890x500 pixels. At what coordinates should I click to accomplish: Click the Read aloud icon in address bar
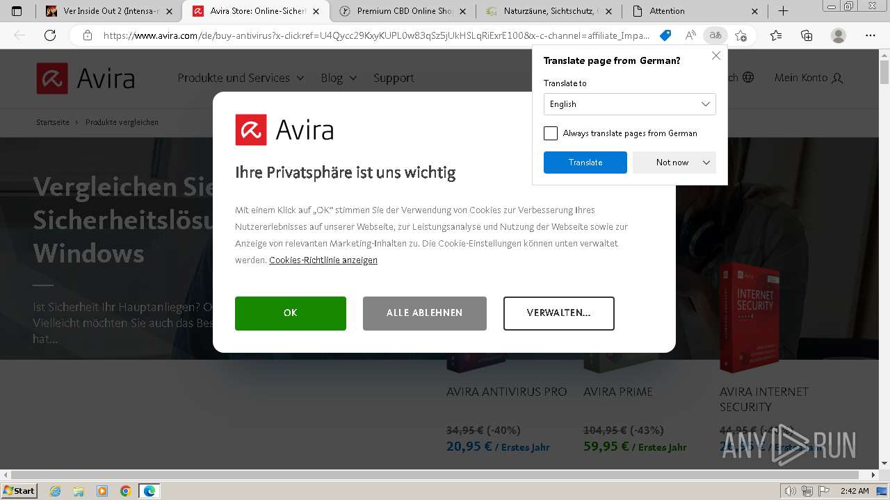(x=690, y=35)
